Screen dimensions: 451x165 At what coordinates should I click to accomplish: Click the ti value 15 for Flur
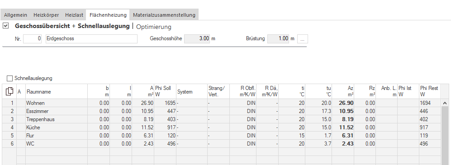[x=292, y=136]
